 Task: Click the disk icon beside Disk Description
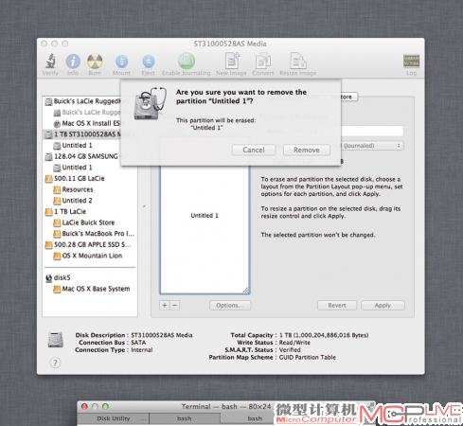coord(55,340)
